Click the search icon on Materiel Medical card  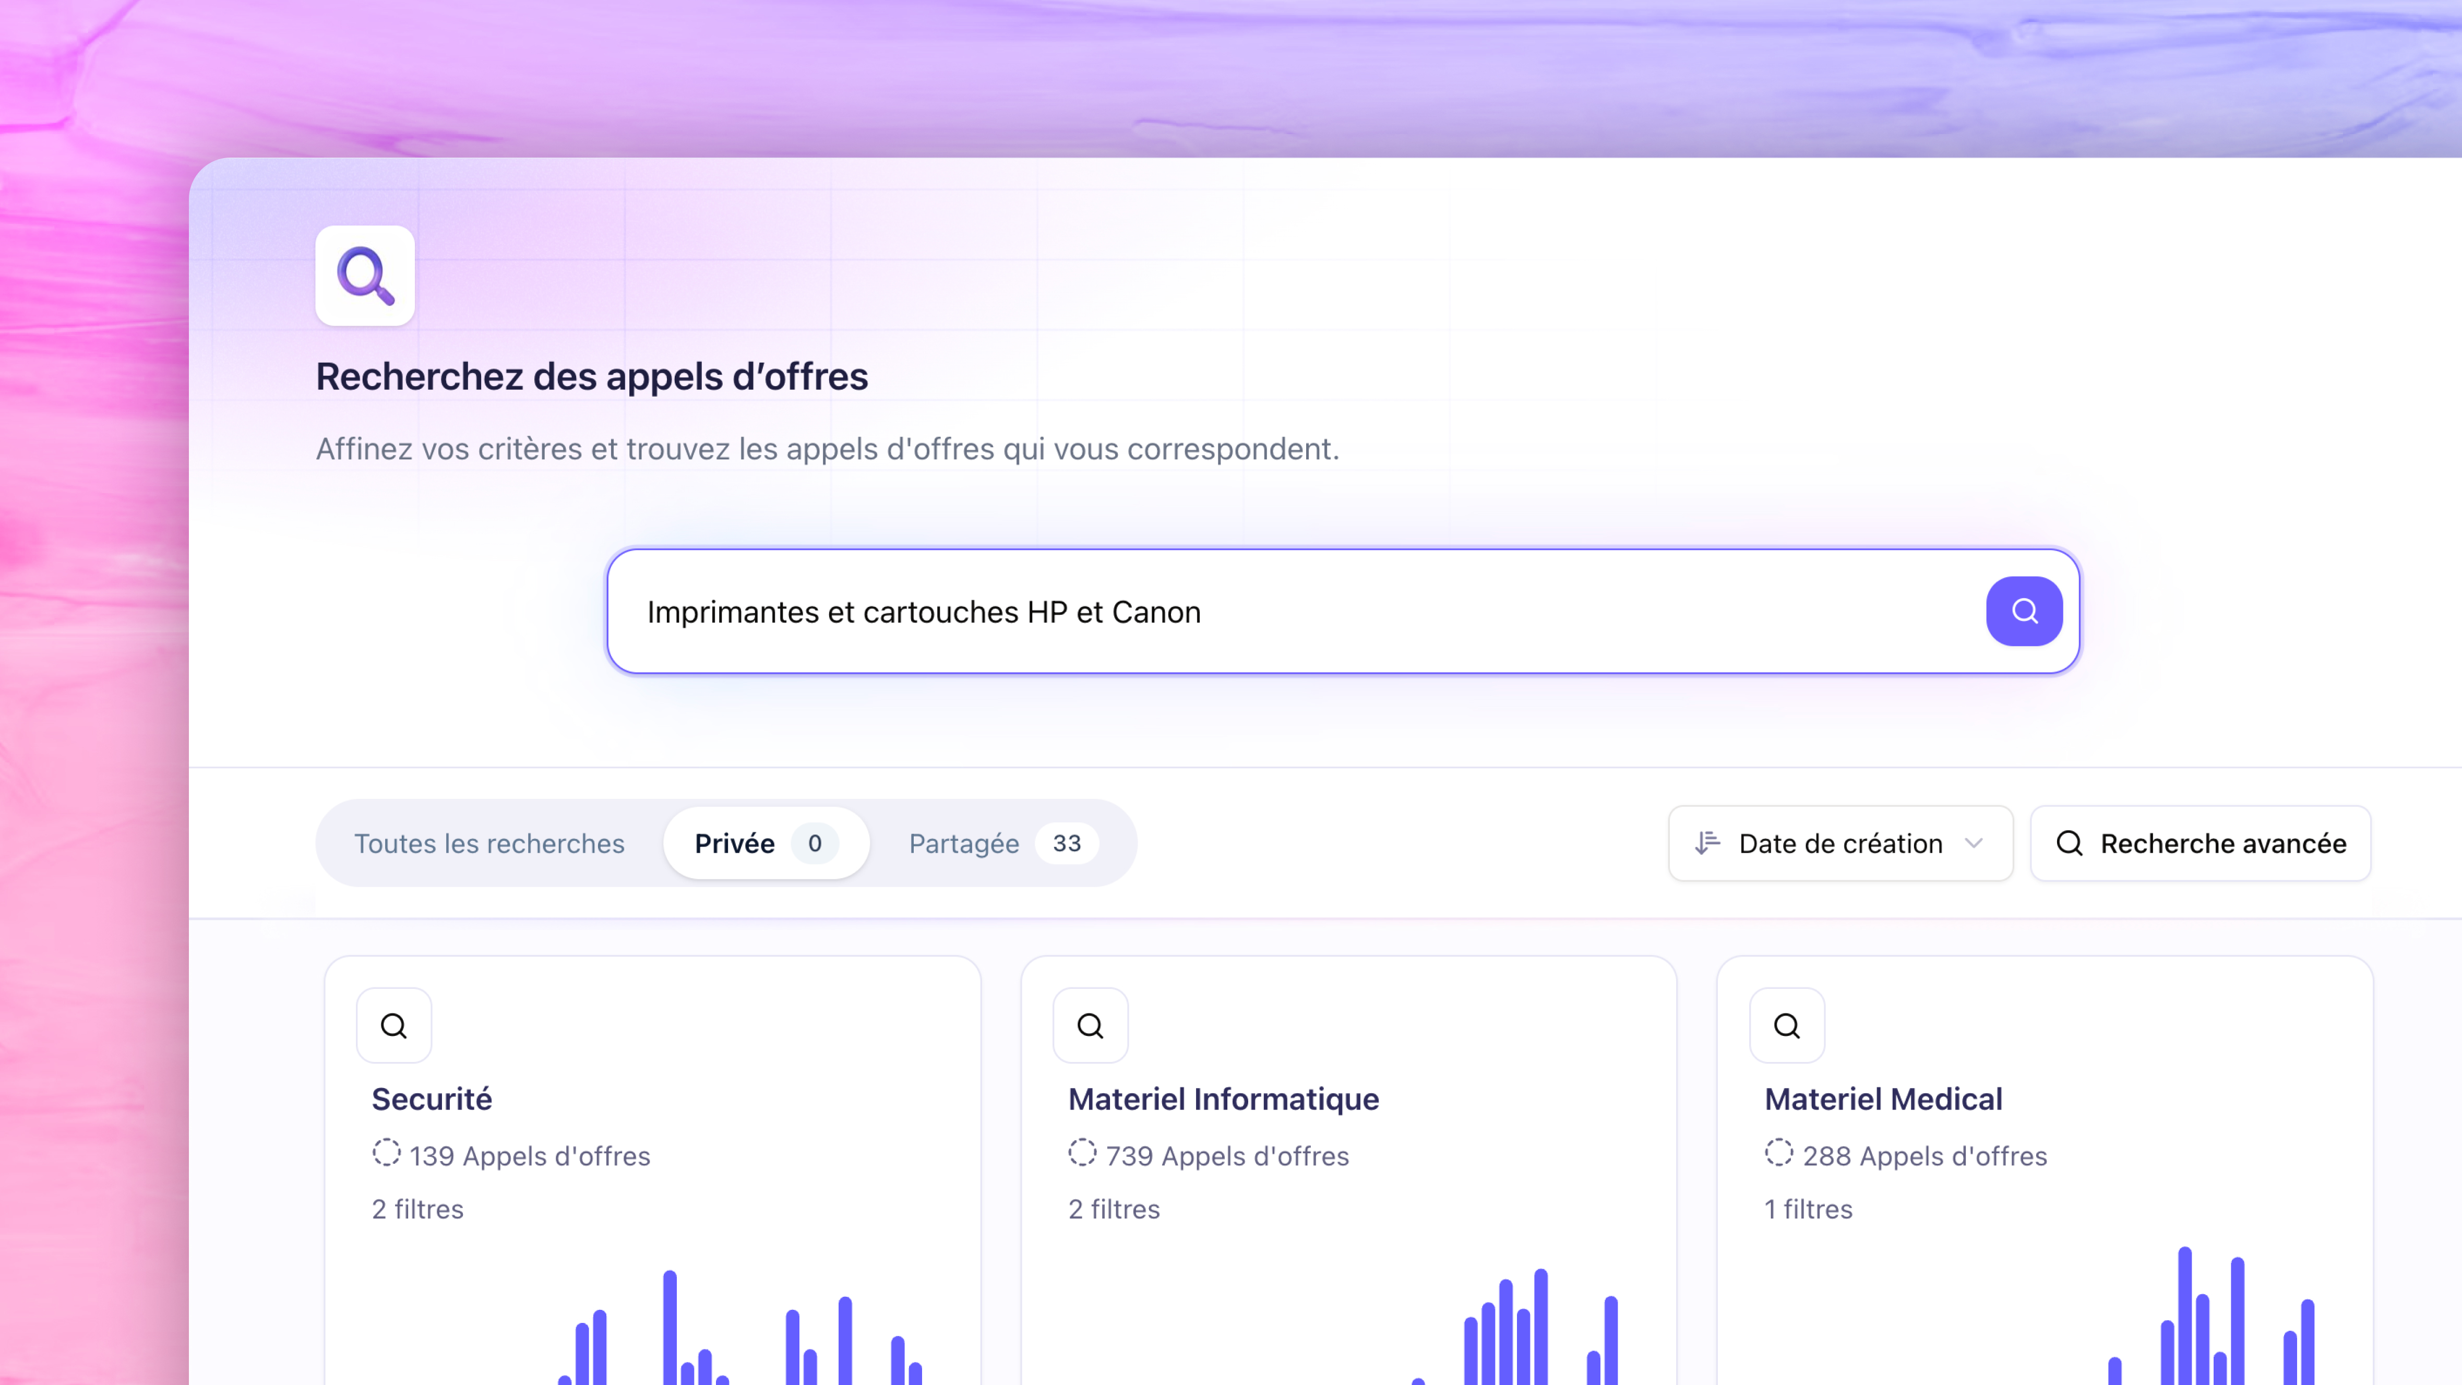[x=1786, y=1025]
